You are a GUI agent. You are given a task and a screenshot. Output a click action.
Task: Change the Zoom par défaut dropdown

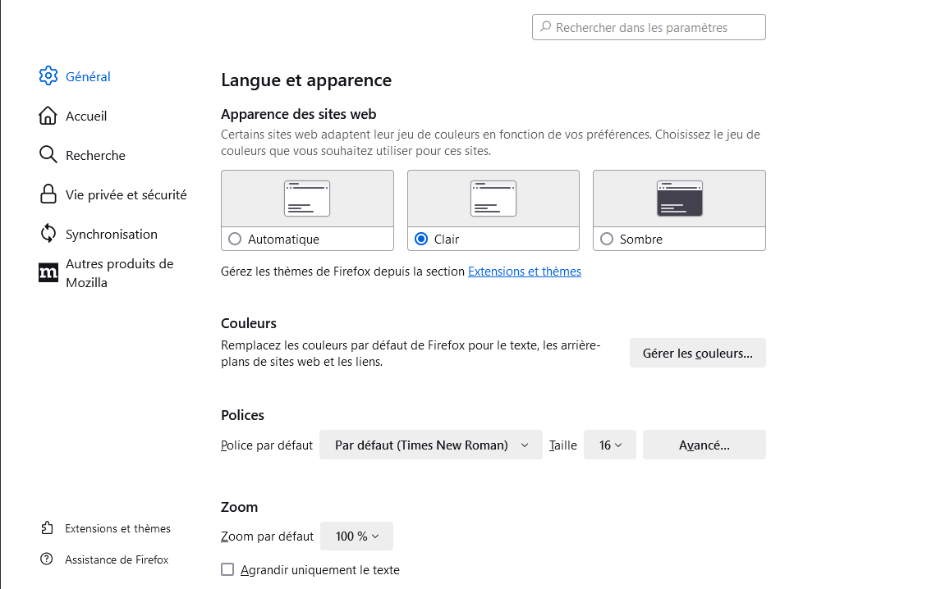[356, 536]
